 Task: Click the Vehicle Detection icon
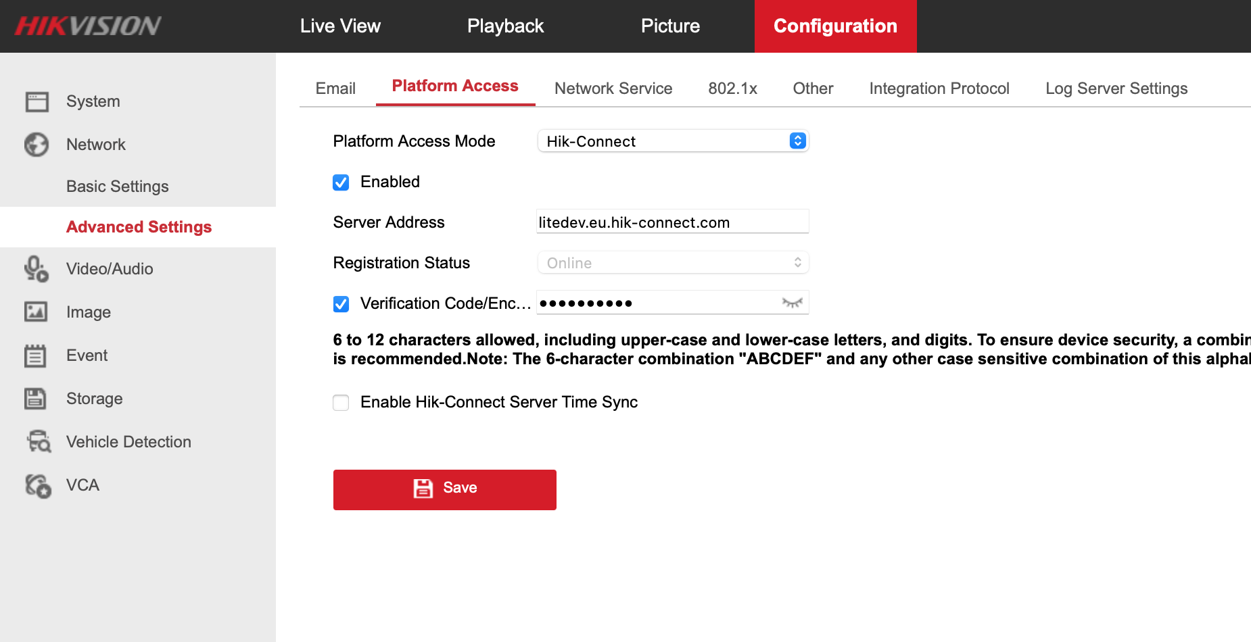click(x=39, y=442)
